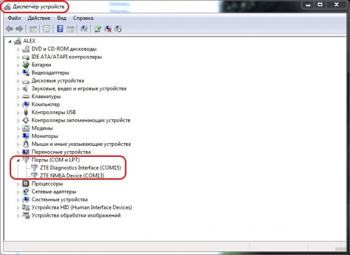Select the Порты (COM и LPT) label

click(55, 160)
